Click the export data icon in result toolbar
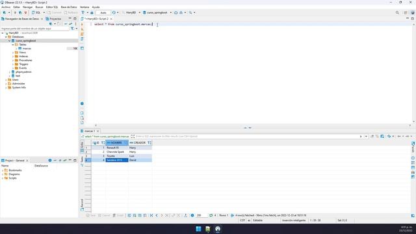Image resolution: width=416 pixels, height=234 pixels. [x=186, y=215]
